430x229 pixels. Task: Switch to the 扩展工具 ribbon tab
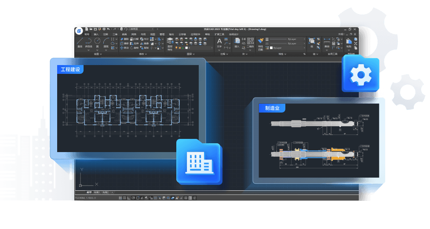point(219,34)
